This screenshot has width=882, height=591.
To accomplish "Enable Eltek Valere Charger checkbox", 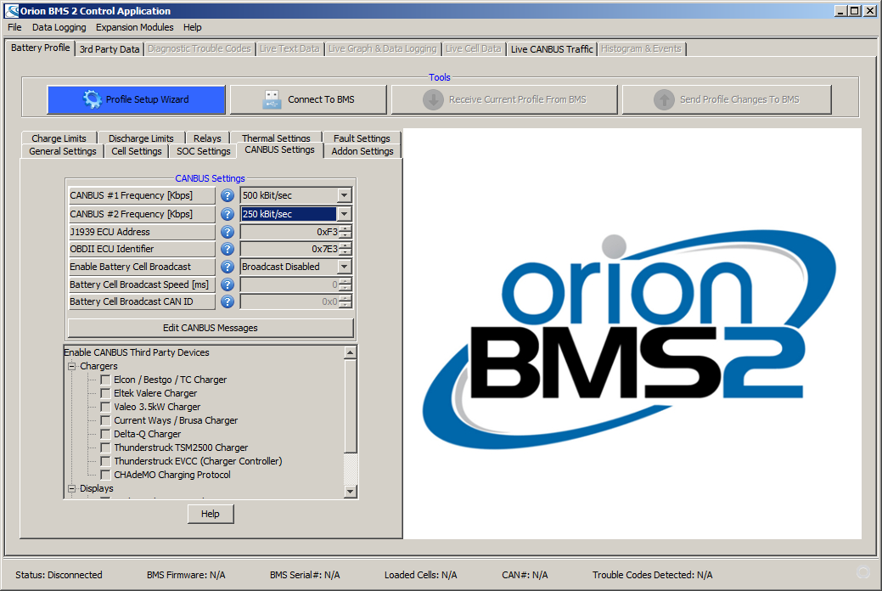I will 105,393.
